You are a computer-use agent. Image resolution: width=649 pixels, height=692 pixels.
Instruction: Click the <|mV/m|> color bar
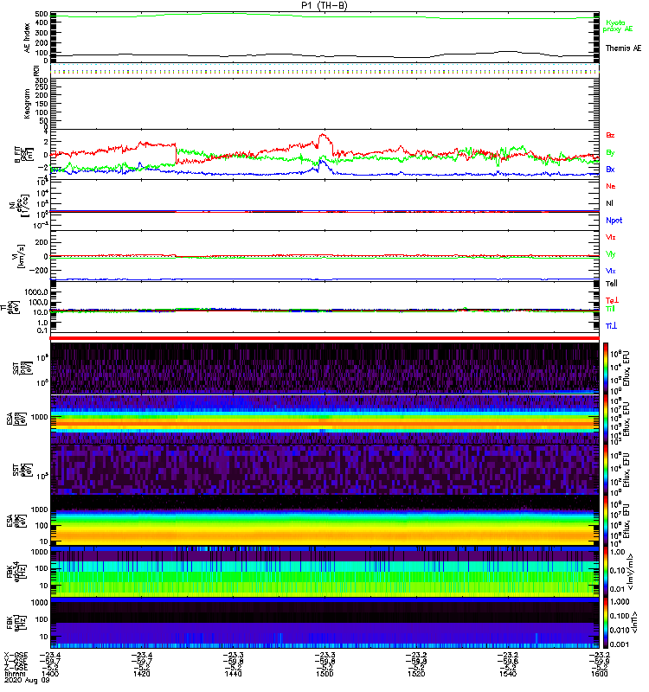point(605,572)
